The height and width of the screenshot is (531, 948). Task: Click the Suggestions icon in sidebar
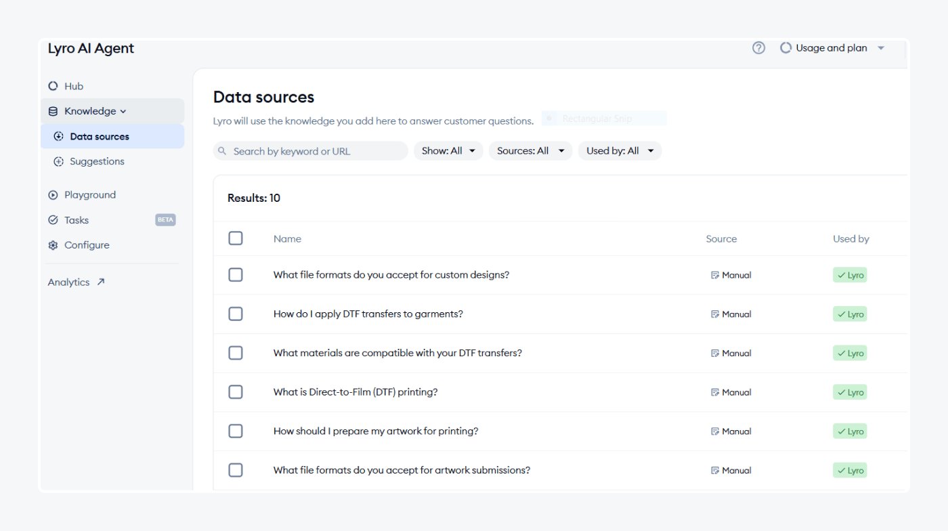coord(58,161)
